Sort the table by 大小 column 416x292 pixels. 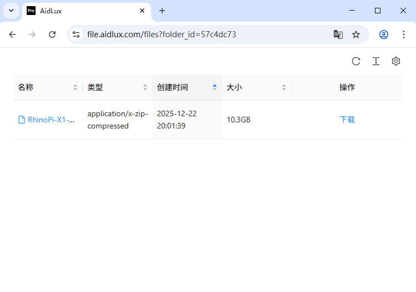click(284, 87)
